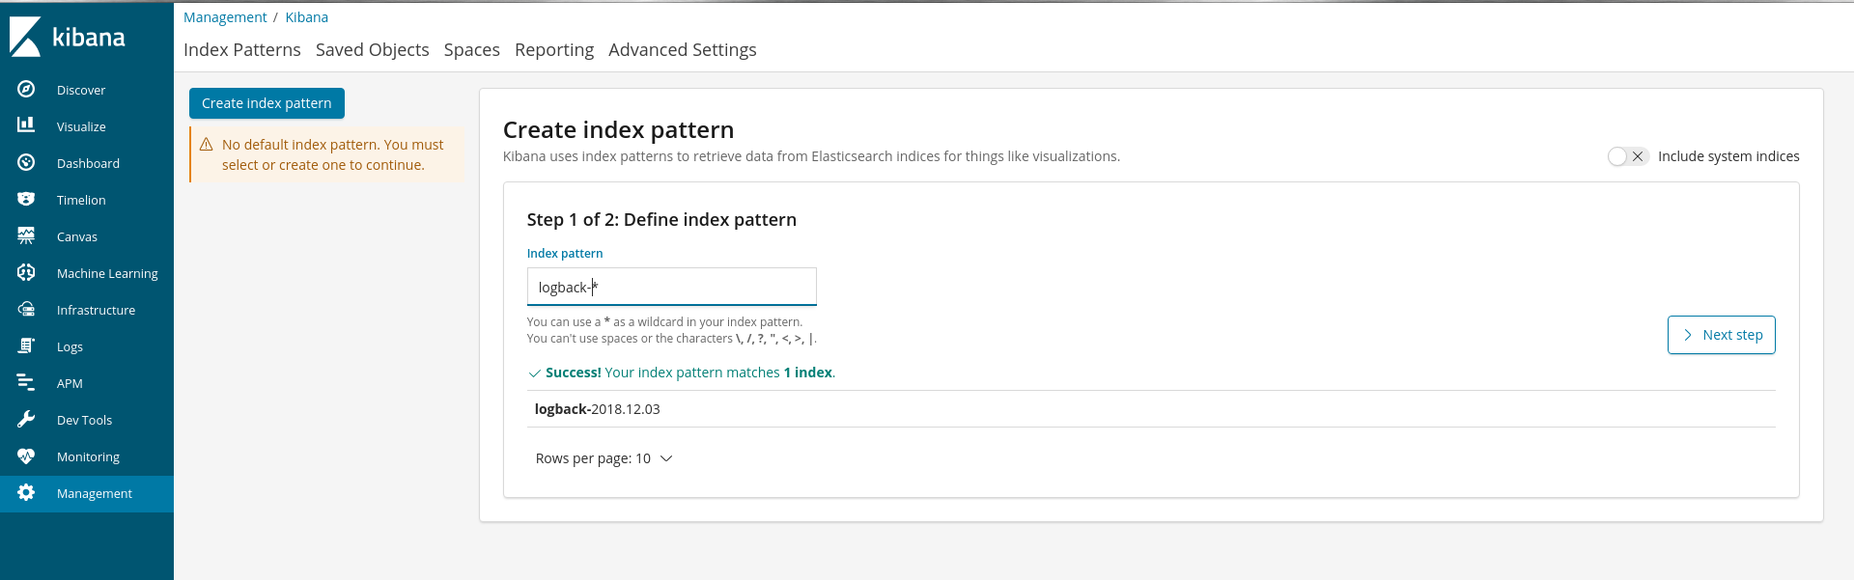Select the Timelion mask icon
This screenshot has height=580, width=1854.
pos(26,199)
